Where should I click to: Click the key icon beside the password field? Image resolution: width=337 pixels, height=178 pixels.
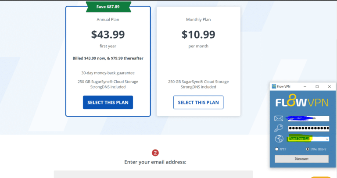tap(279, 128)
